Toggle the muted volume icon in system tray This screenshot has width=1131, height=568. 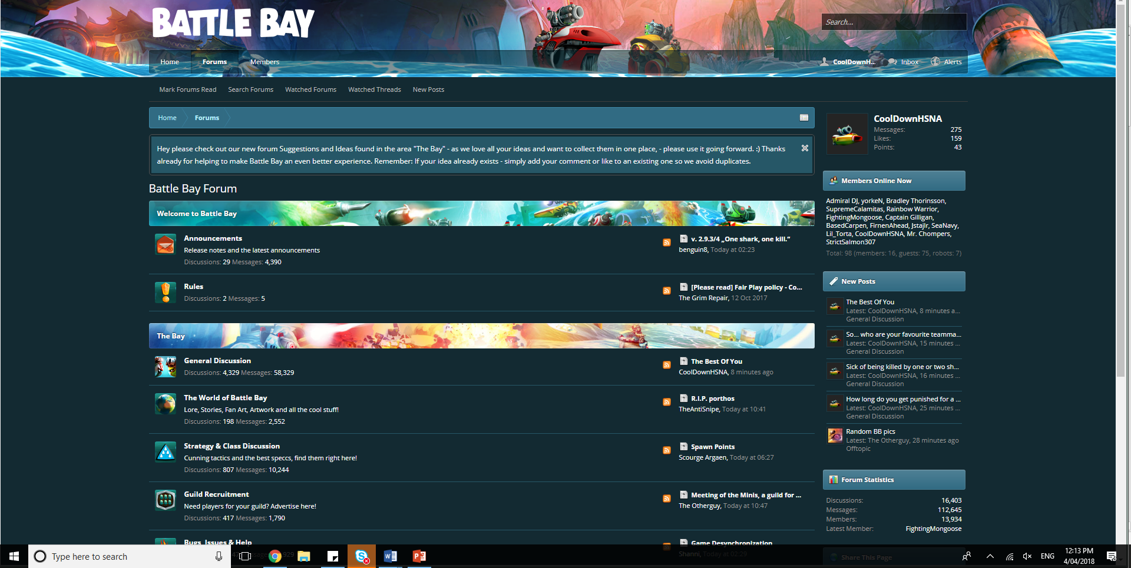[x=1027, y=556]
